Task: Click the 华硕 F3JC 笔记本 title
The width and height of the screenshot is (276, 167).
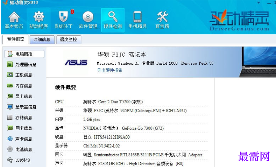Action: coord(122,55)
